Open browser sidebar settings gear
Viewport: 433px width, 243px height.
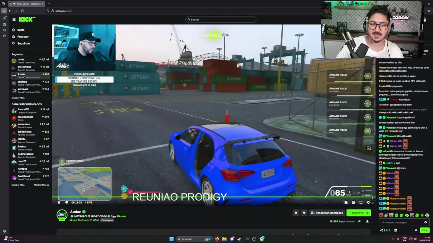pyautogui.click(x=4, y=231)
